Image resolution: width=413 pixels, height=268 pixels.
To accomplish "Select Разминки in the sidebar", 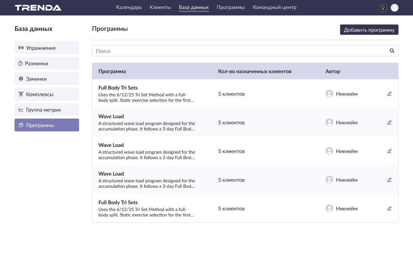I will 47,63.
